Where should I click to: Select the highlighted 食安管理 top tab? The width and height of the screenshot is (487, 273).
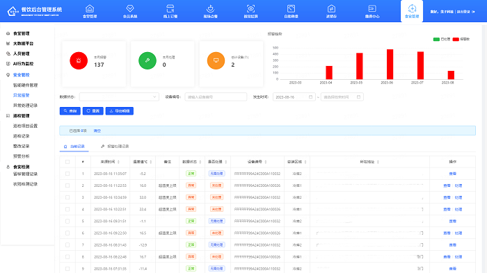pyautogui.click(x=412, y=12)
